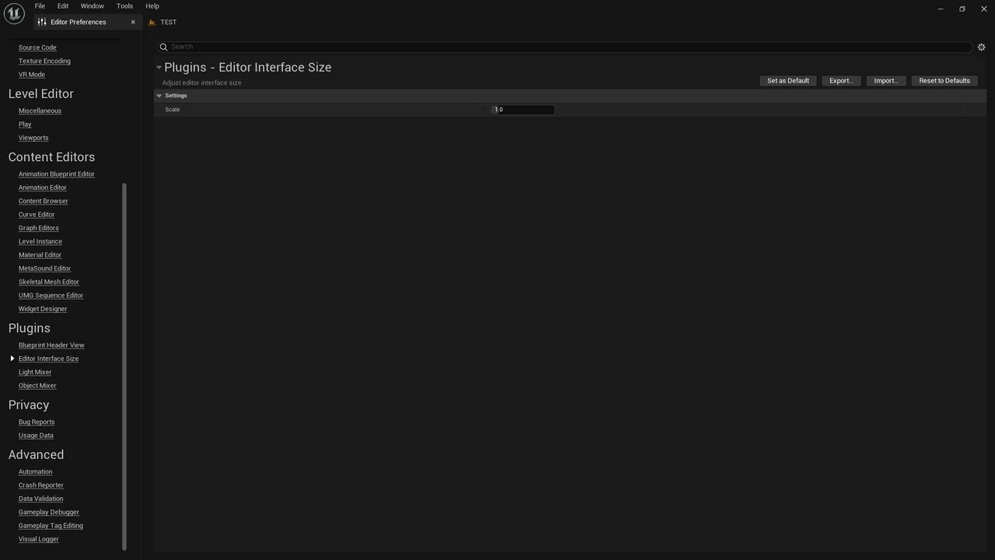Image resolution: width=995 pixels, height=560 pixels.
Task: Open Automation settings
Action: coord(36,472)
